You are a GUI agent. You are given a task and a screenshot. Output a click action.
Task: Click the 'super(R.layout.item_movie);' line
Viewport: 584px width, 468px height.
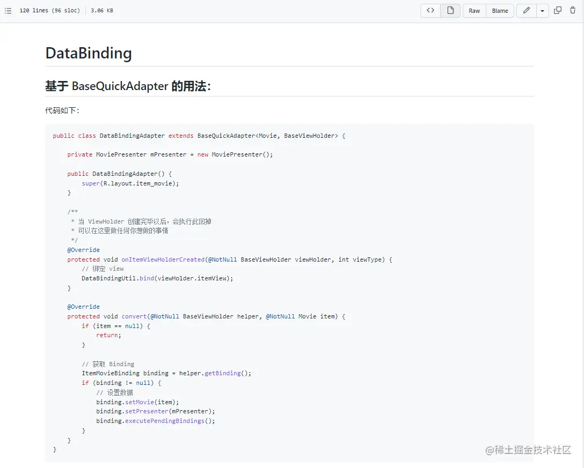[130, 183]
